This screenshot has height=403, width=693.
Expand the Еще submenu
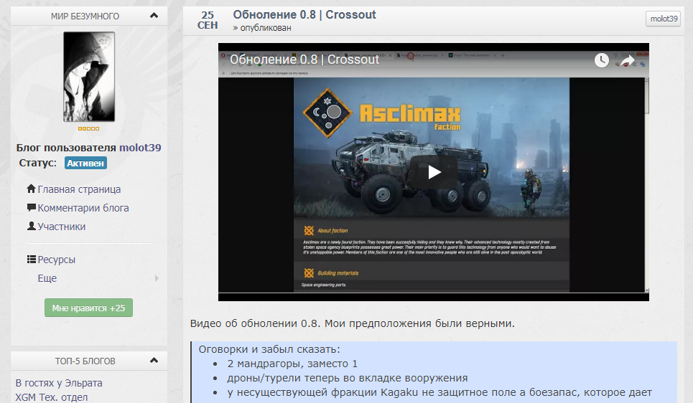tap(47, 278)
